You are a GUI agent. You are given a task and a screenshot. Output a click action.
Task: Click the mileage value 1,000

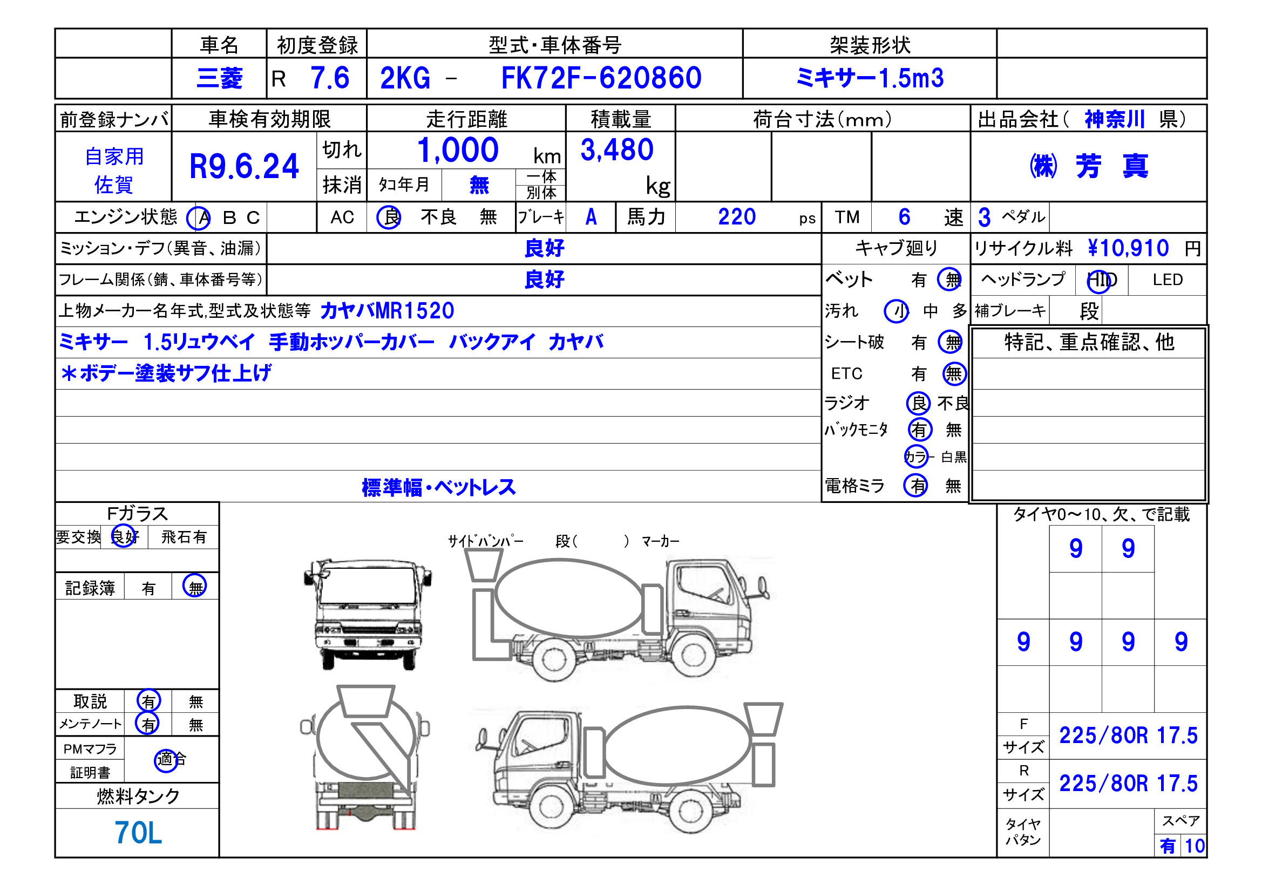[457, 150]
